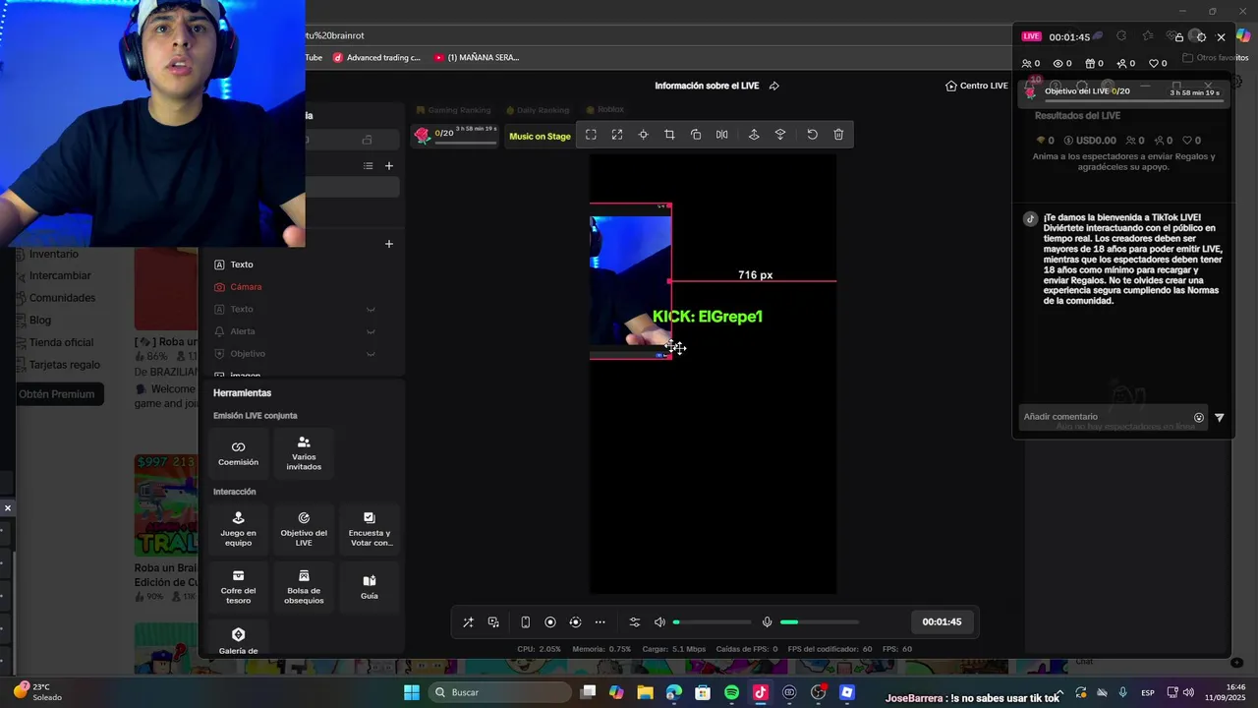Open Spotify from the taskbar

[x=731, y=692]
